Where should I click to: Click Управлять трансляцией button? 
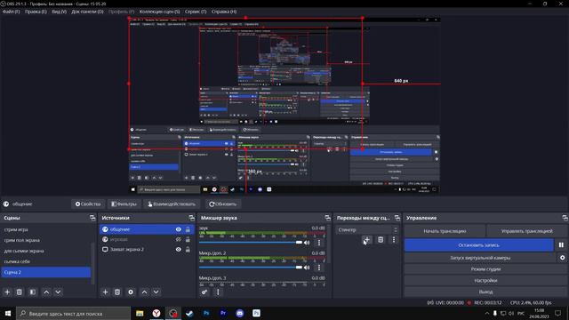click(527, 231)
